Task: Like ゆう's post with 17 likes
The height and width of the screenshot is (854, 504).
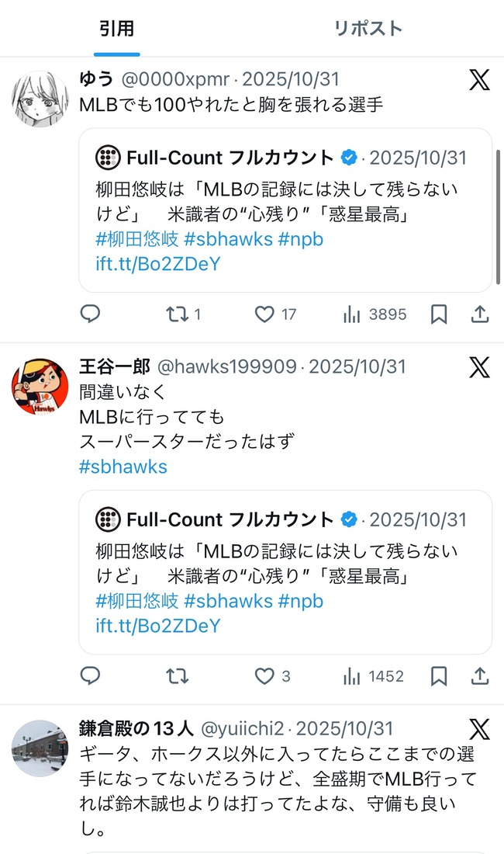Action: pos(275,314)
